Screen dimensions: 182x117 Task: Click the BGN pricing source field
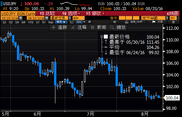(78, 18)
